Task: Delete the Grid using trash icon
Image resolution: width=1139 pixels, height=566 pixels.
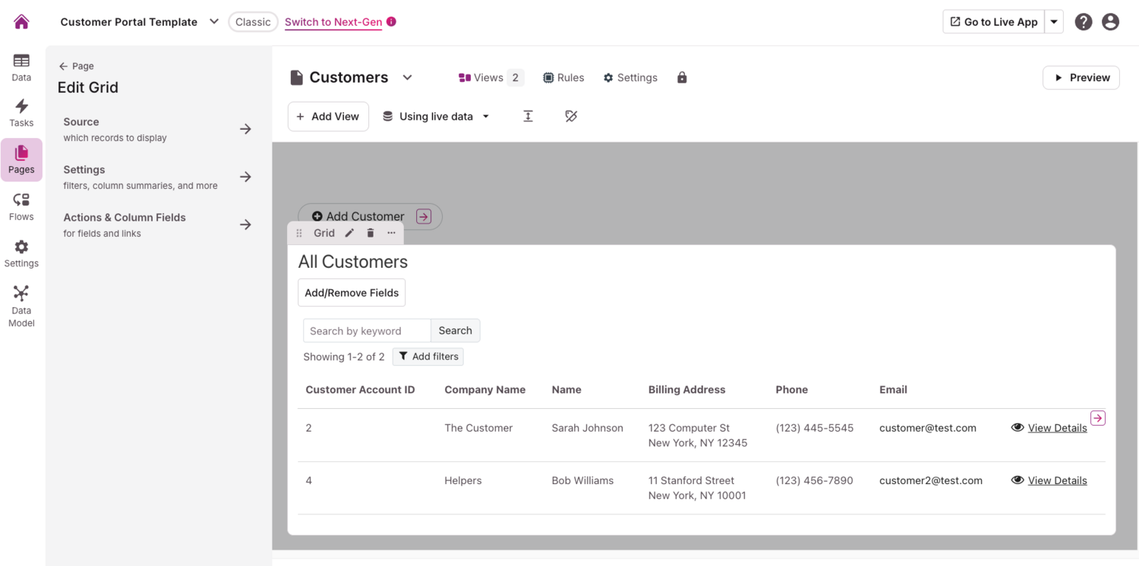Action: point(371,233)
